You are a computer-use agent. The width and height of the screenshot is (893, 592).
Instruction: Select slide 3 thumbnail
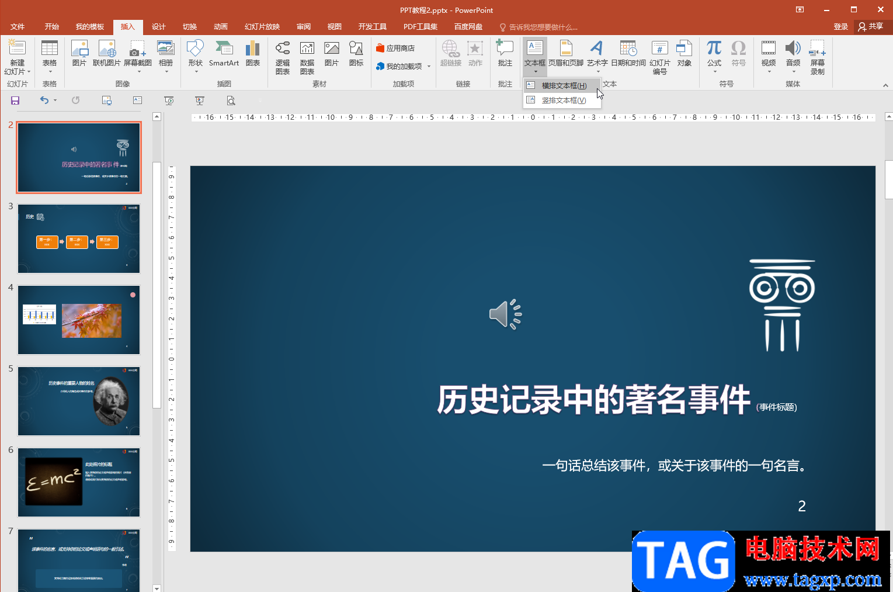coord(79,238)
